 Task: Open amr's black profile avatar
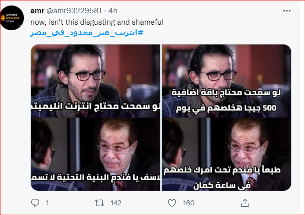click(x=12, y=18)
